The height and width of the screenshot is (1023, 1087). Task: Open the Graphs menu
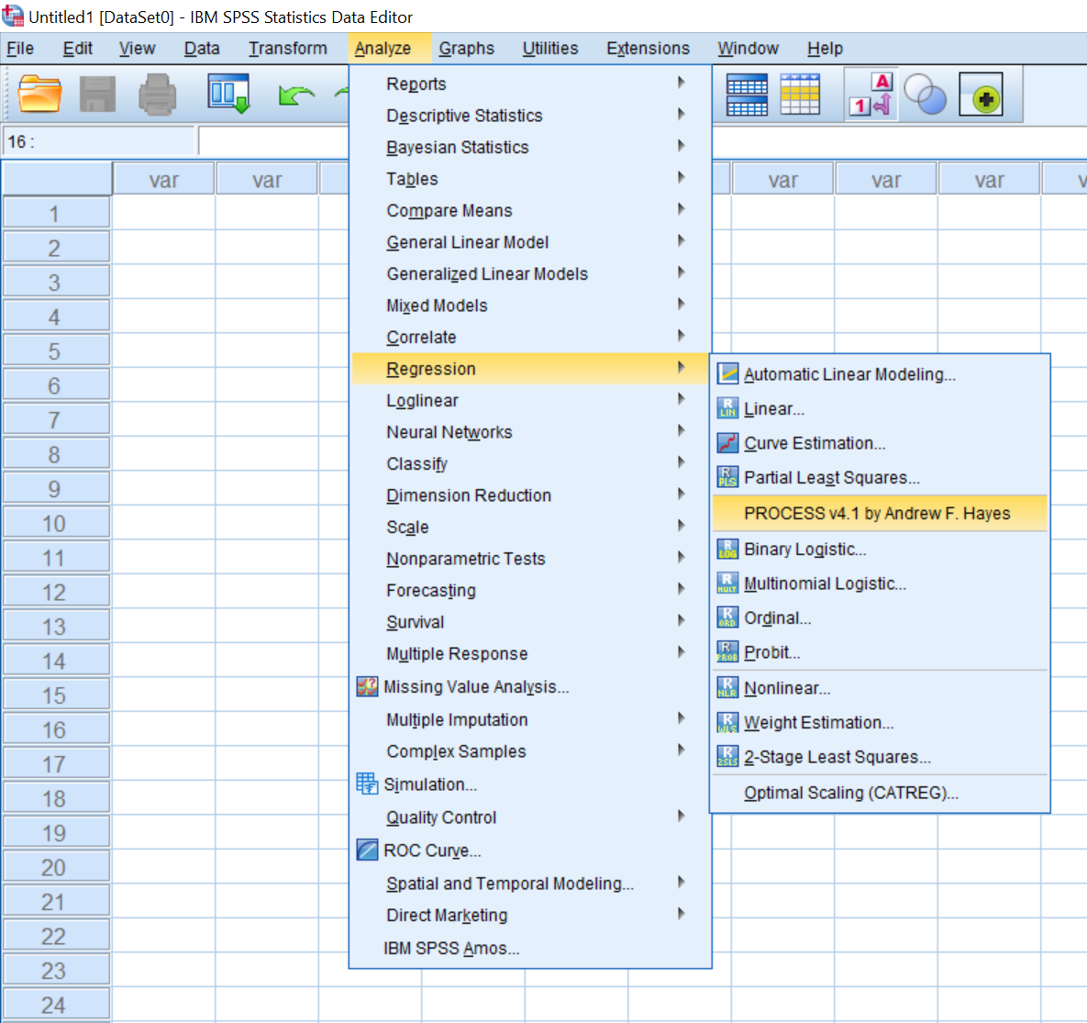[x=466, y=49]
